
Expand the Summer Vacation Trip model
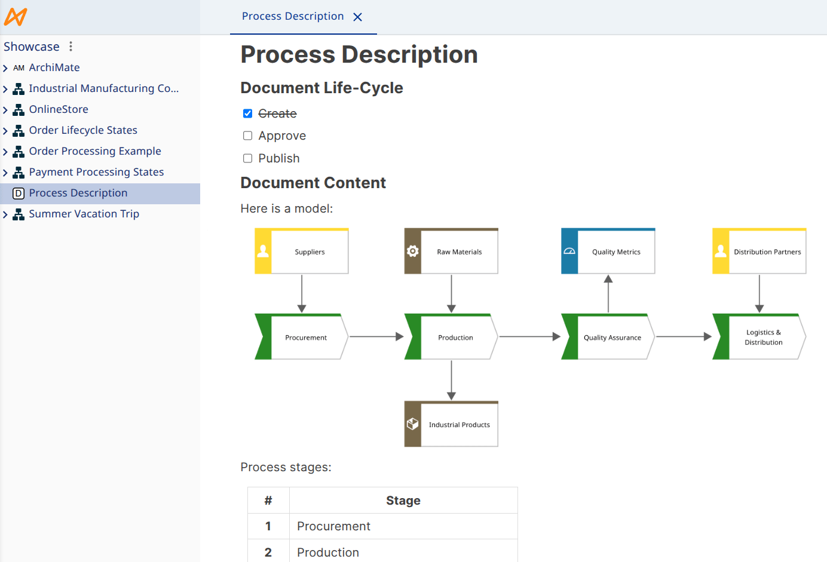coord(6,214)
